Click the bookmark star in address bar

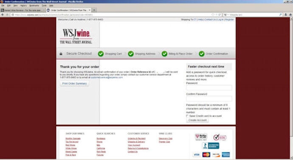click(213, 15)
